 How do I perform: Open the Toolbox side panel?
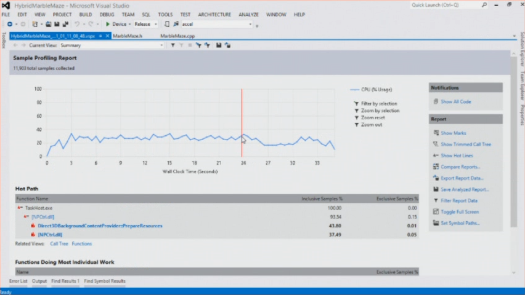pos(4,40)
